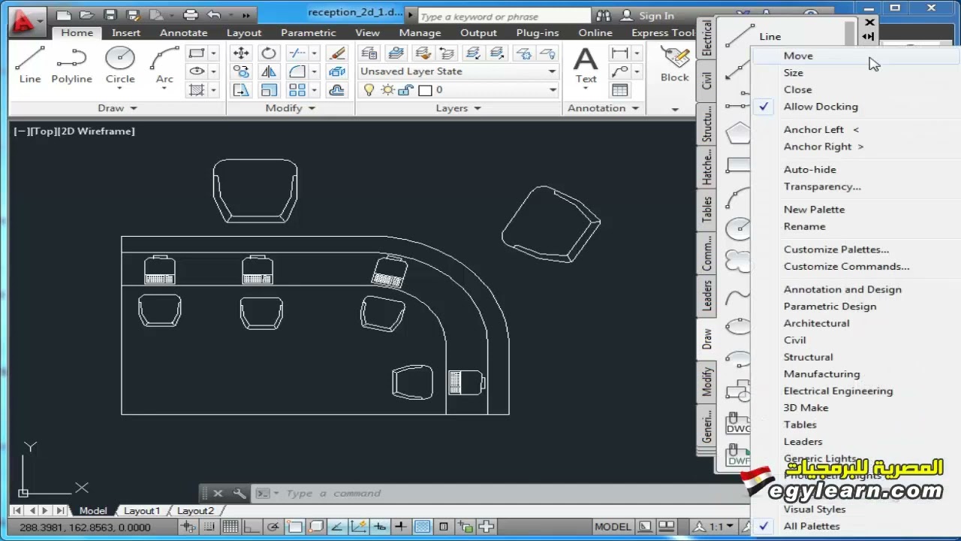Image resolution: width=961 pixels, height=541 pixels.
Task: Open Layer Properties manager
Action: [x=368, y=53]
